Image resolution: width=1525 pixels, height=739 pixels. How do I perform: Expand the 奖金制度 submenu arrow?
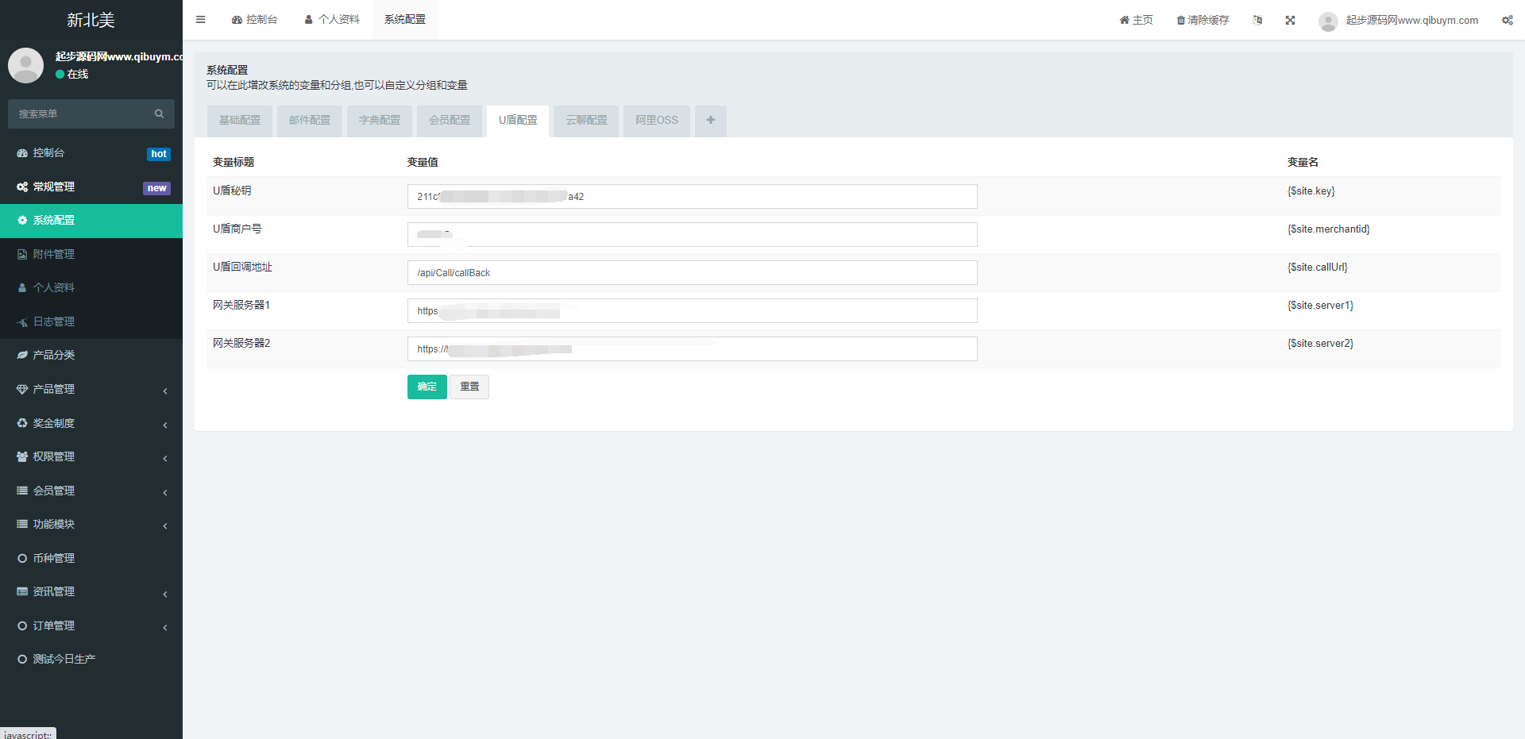click(165, 425)
